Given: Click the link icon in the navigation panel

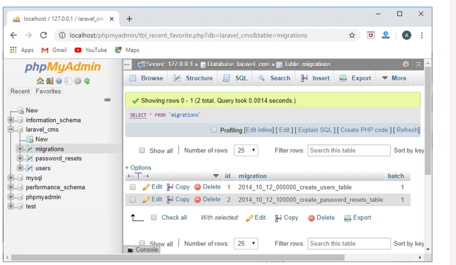Looking at the screenshot, I should (x=107, y=100).
